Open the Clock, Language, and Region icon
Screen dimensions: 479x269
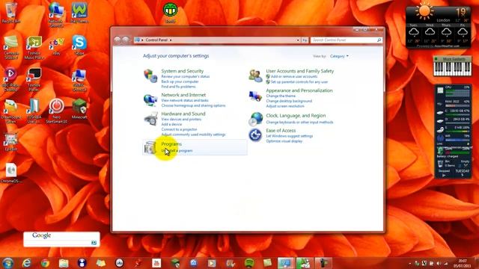pos(255,119)
